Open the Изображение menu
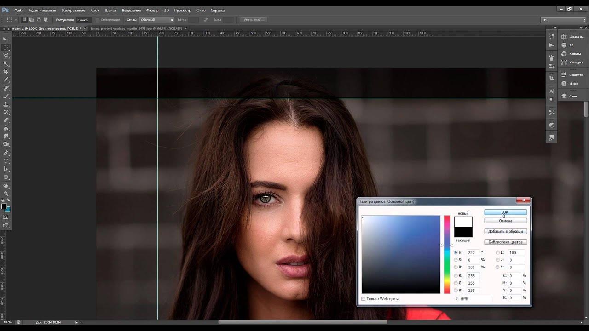 pyautogui.click(x=73, y=10)
